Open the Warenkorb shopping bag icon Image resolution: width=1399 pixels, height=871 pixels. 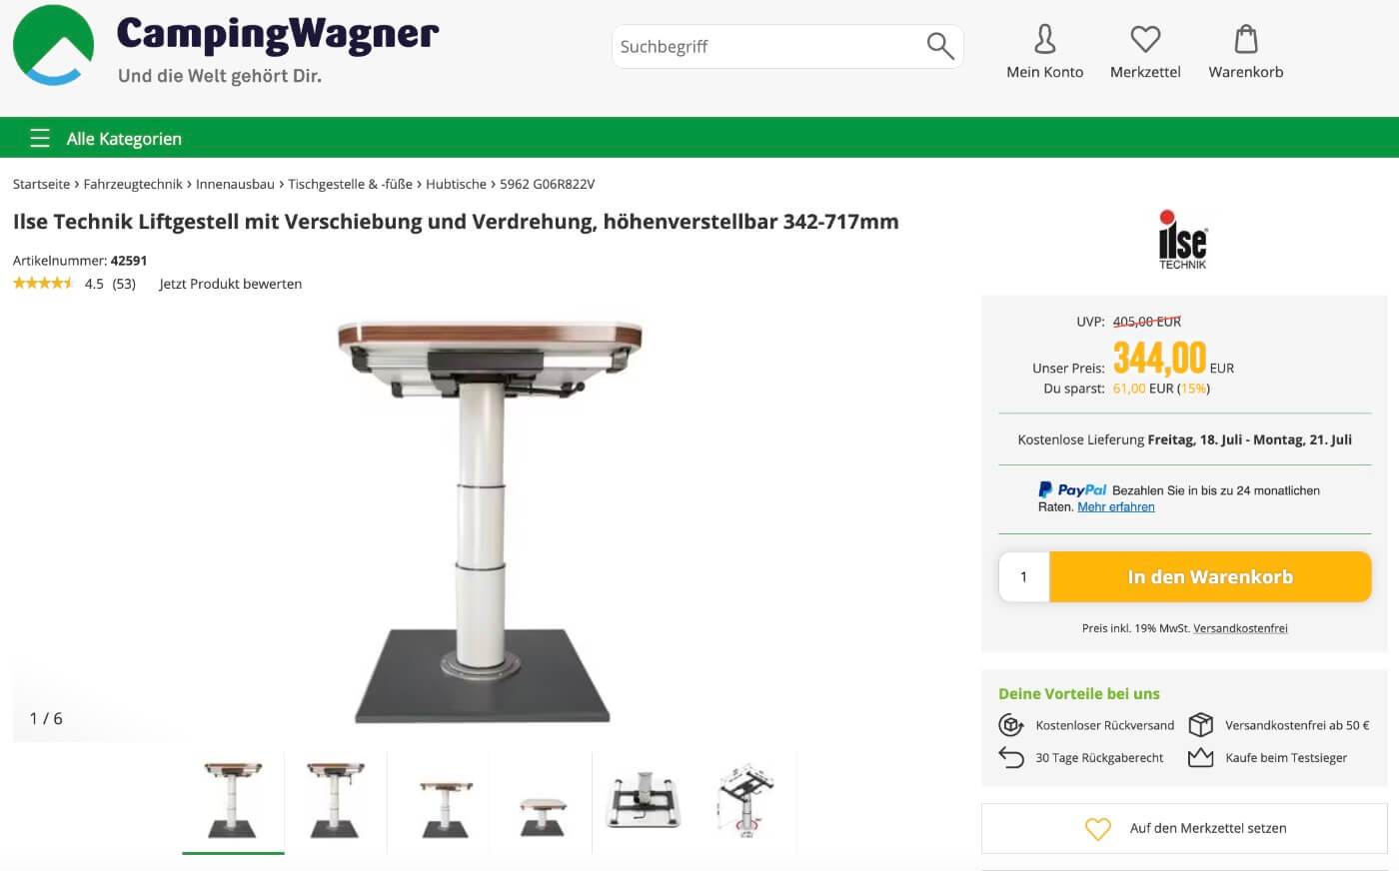[x=1246, y=39]
